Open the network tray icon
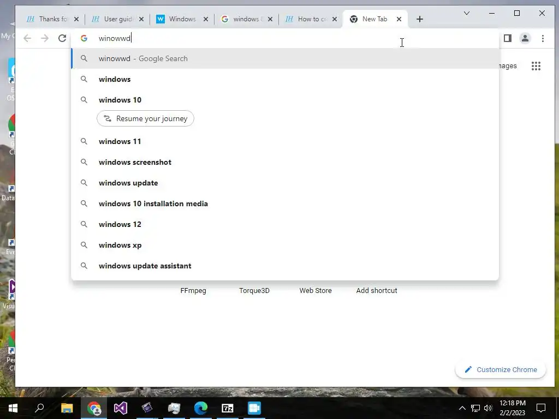The image size is (559, 419). 475,408
